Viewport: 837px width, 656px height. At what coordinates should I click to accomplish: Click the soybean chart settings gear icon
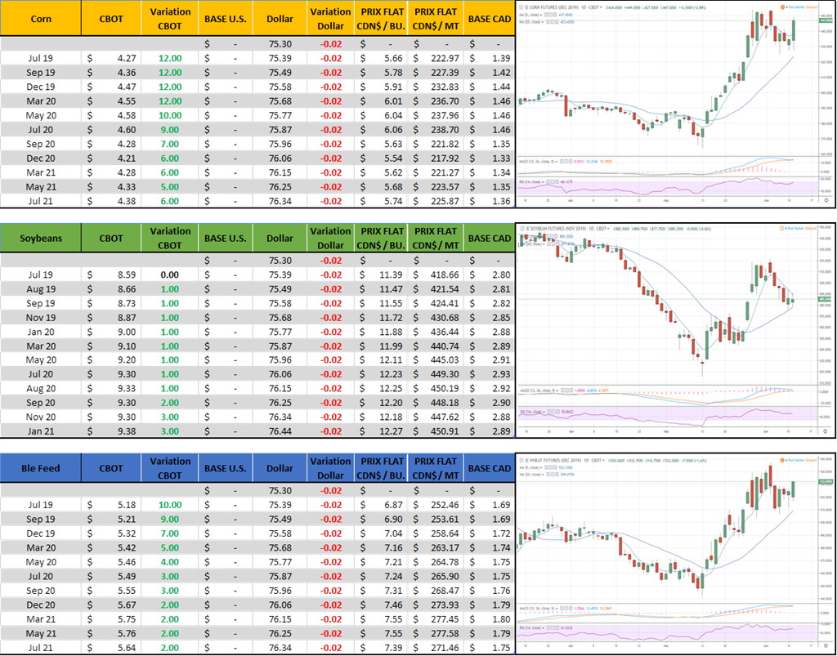(x=826, y=427)
